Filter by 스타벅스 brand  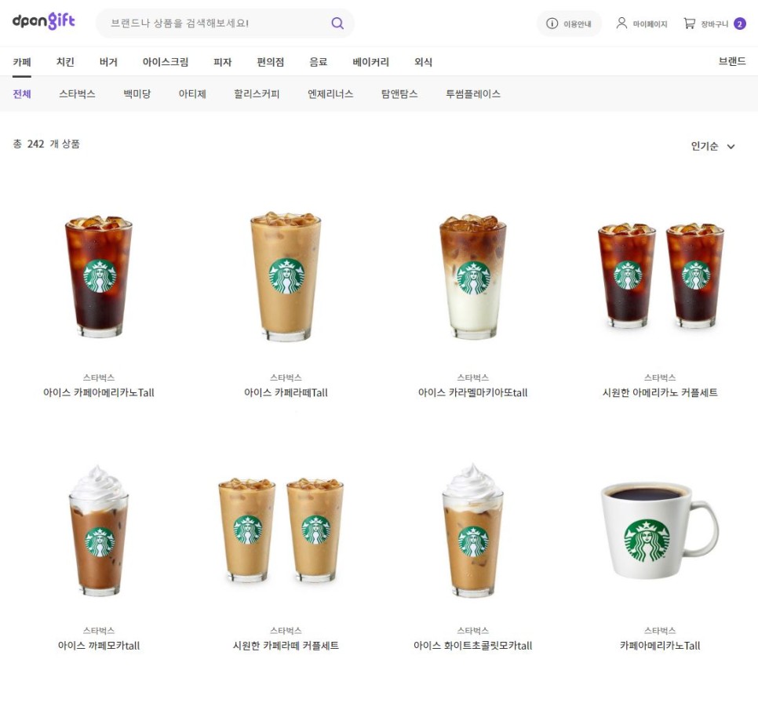coord(77,94)
